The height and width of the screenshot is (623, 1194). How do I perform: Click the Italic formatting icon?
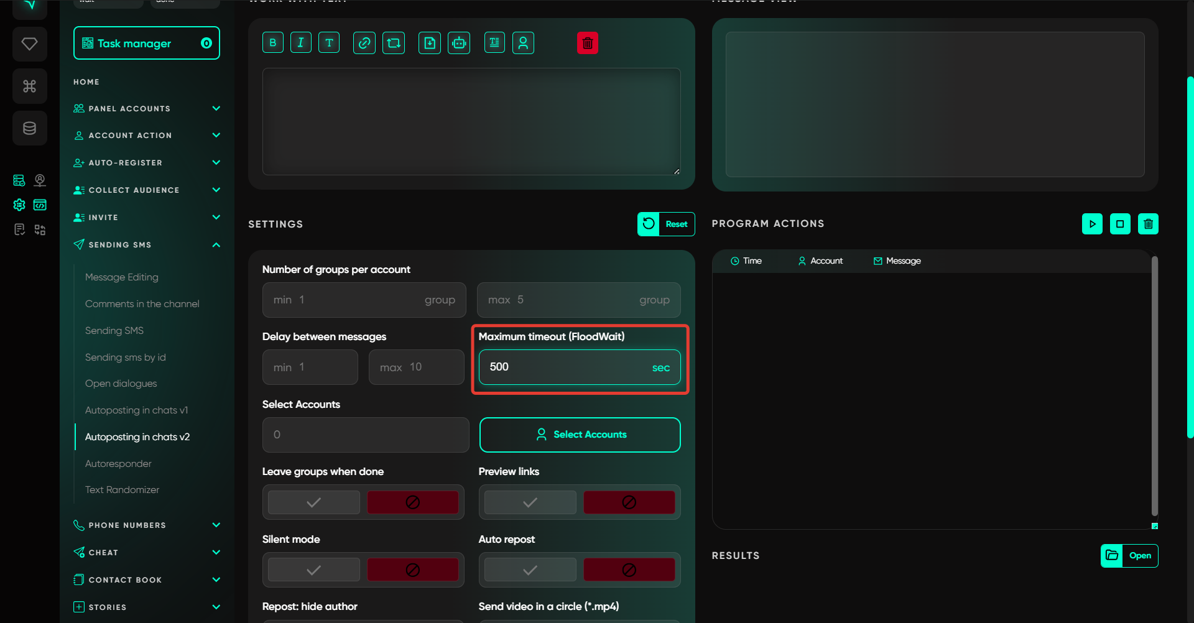pyautogui.click(x=301, y=43)
